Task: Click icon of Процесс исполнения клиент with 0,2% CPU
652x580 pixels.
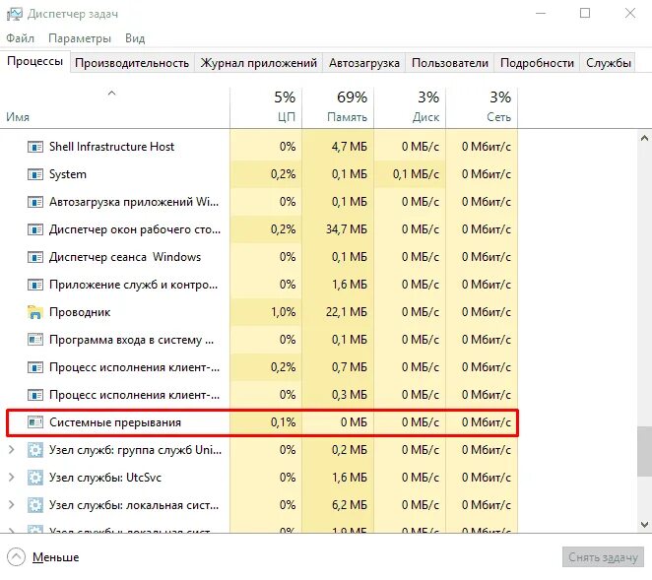Action: click(x=34, y=367)
